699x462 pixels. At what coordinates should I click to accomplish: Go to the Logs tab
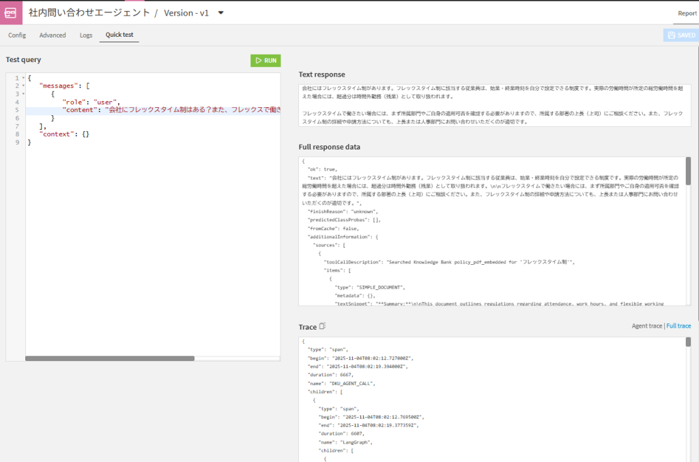coord(86,35)
